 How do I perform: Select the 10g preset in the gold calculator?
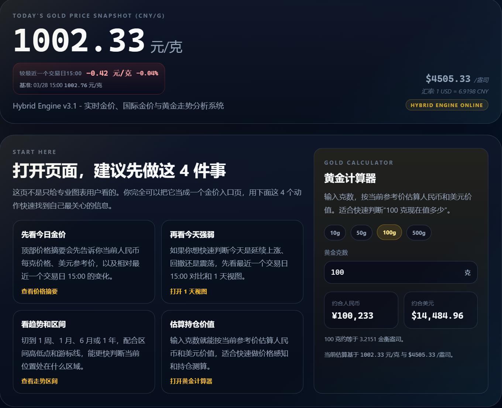(x=334, y=233)
